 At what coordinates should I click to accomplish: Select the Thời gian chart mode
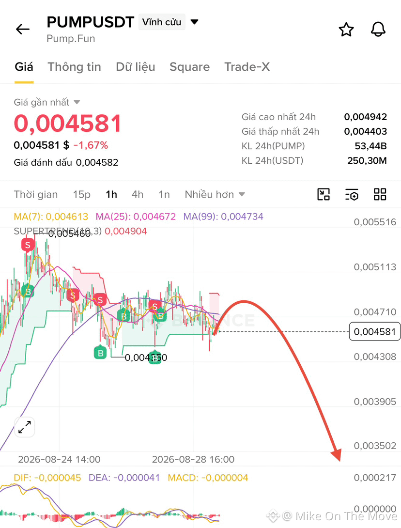click(x=36, y=194)
